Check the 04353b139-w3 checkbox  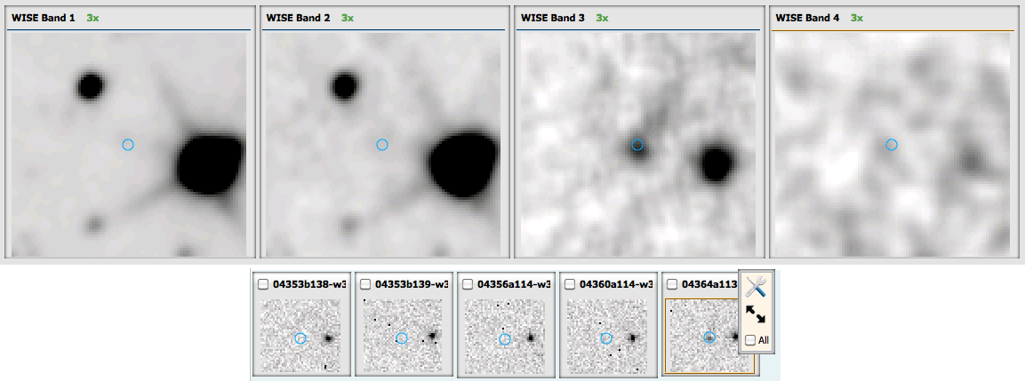pos(365,284)
